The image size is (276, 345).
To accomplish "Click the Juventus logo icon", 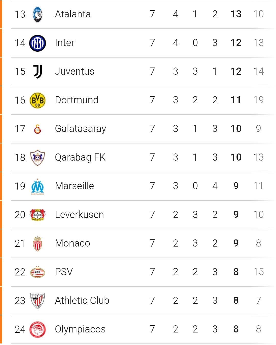I will pyautogui.click(x=38, y=72).
